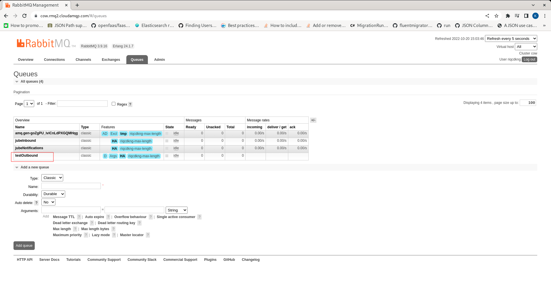Click help icon for Dead letter routing key

140,223
